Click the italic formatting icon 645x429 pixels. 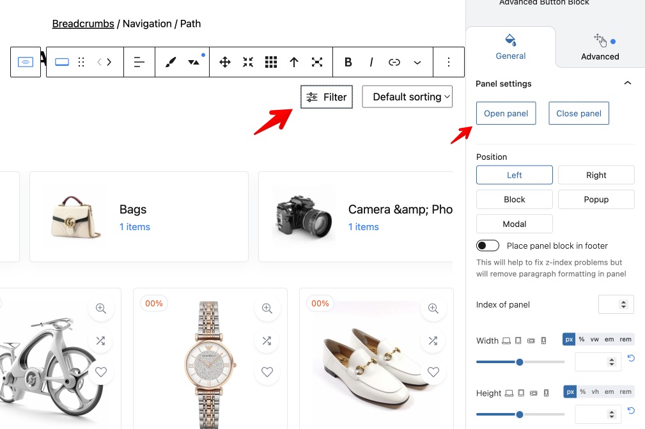click(371, 62)
